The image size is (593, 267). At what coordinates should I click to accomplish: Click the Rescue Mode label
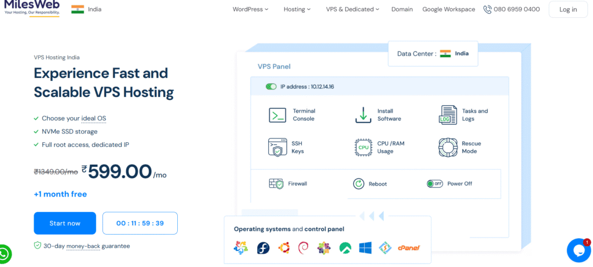tap(471, 147)
